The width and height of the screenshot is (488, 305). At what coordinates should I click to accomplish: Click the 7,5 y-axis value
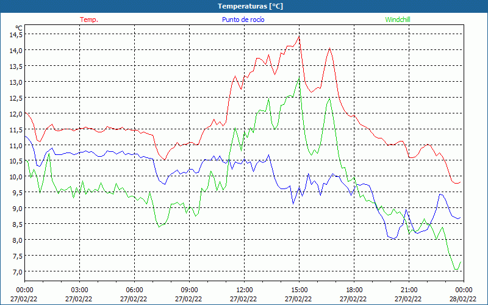pyautogui.click(x=18, y=256)
